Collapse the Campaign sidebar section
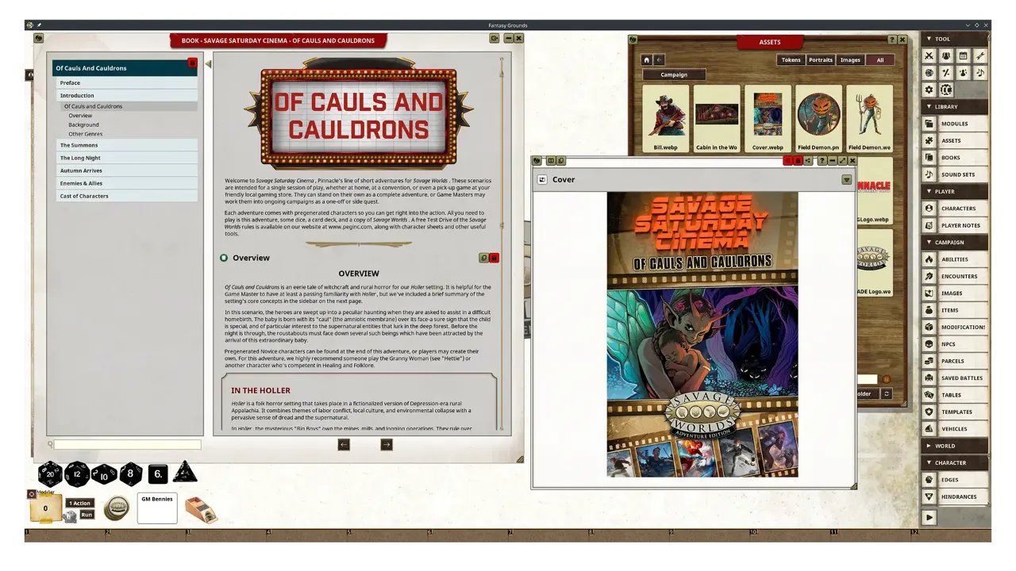Image resolution: width=1016 pixels, height=571 pixels. coord(955,242)
